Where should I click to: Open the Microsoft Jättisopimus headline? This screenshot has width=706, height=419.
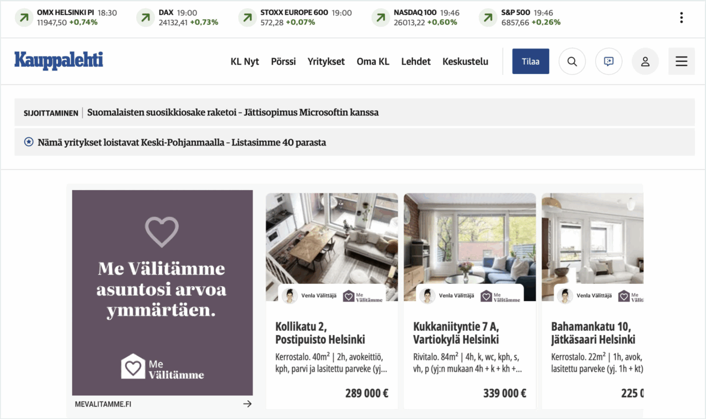click(x=233, y=112)
